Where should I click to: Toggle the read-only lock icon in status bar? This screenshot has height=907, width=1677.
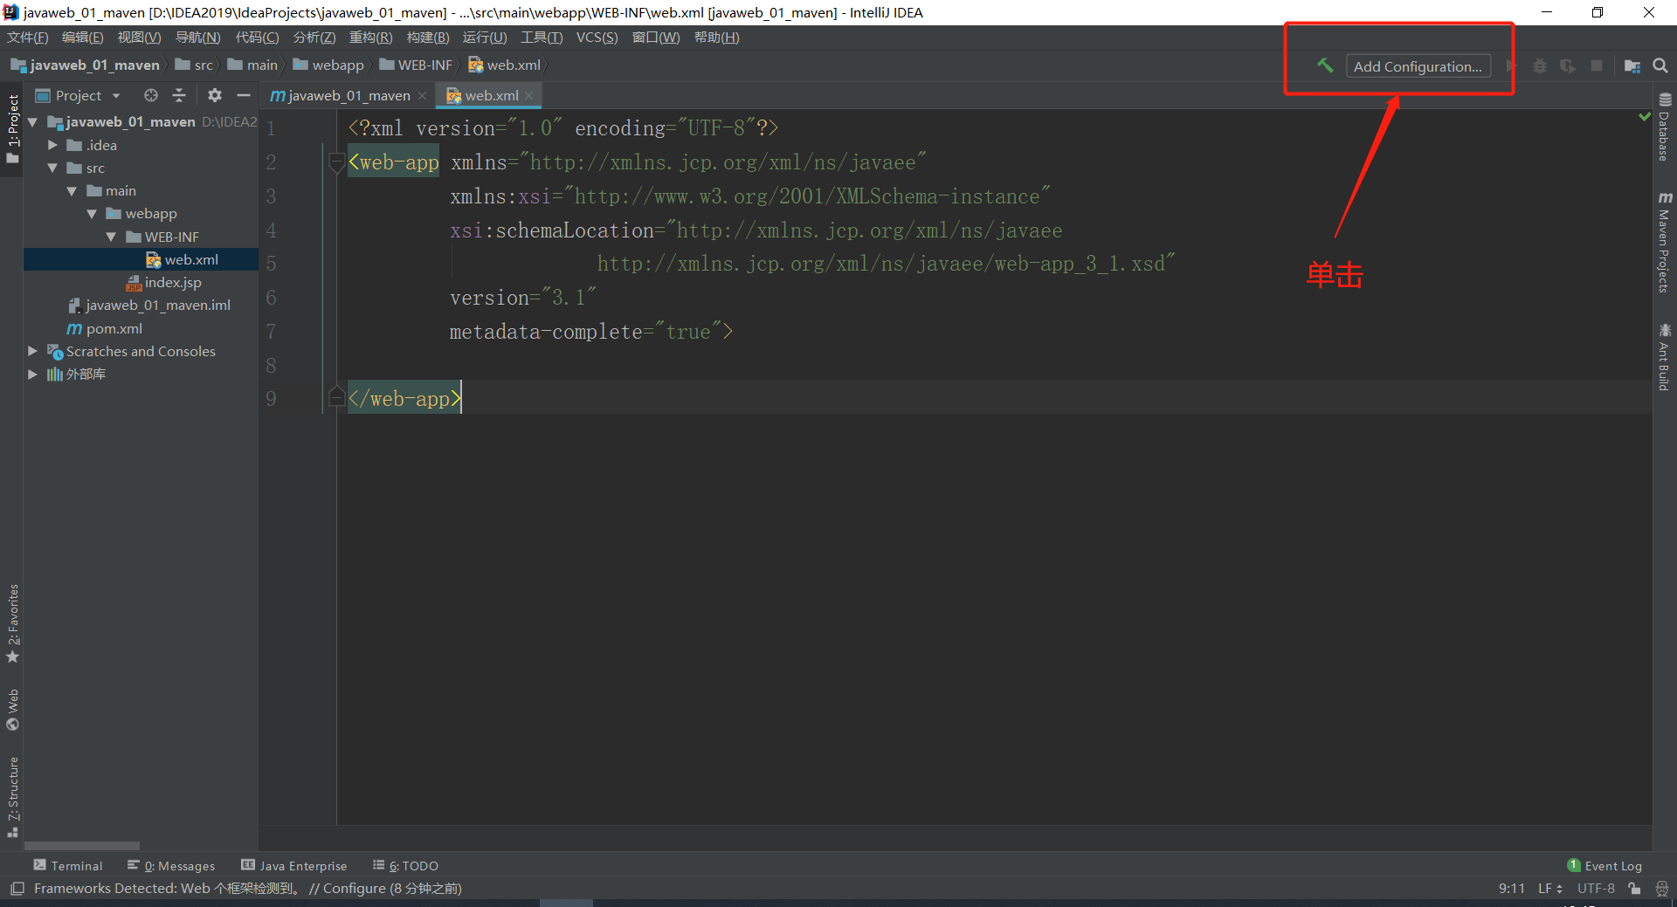1634,889
